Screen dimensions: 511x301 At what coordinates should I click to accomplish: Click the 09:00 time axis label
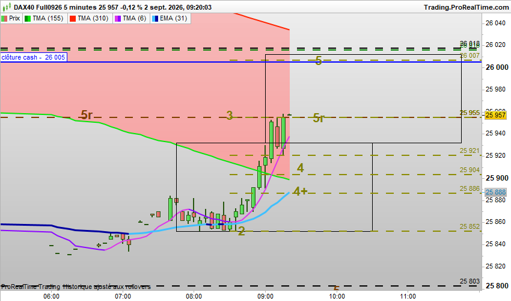tap(265, 296)
